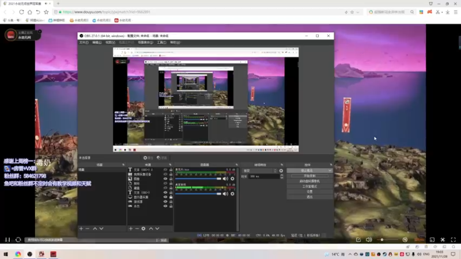The image size is (461, 259).
Task: Remove the selected scene with minus icon
Action: pyautogui.click(x=88, y=228)
